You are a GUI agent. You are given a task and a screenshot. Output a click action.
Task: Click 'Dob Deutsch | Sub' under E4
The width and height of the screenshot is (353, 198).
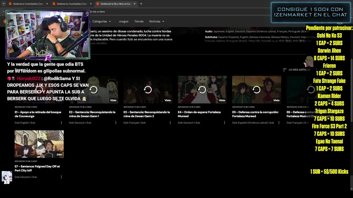(189, 123)
